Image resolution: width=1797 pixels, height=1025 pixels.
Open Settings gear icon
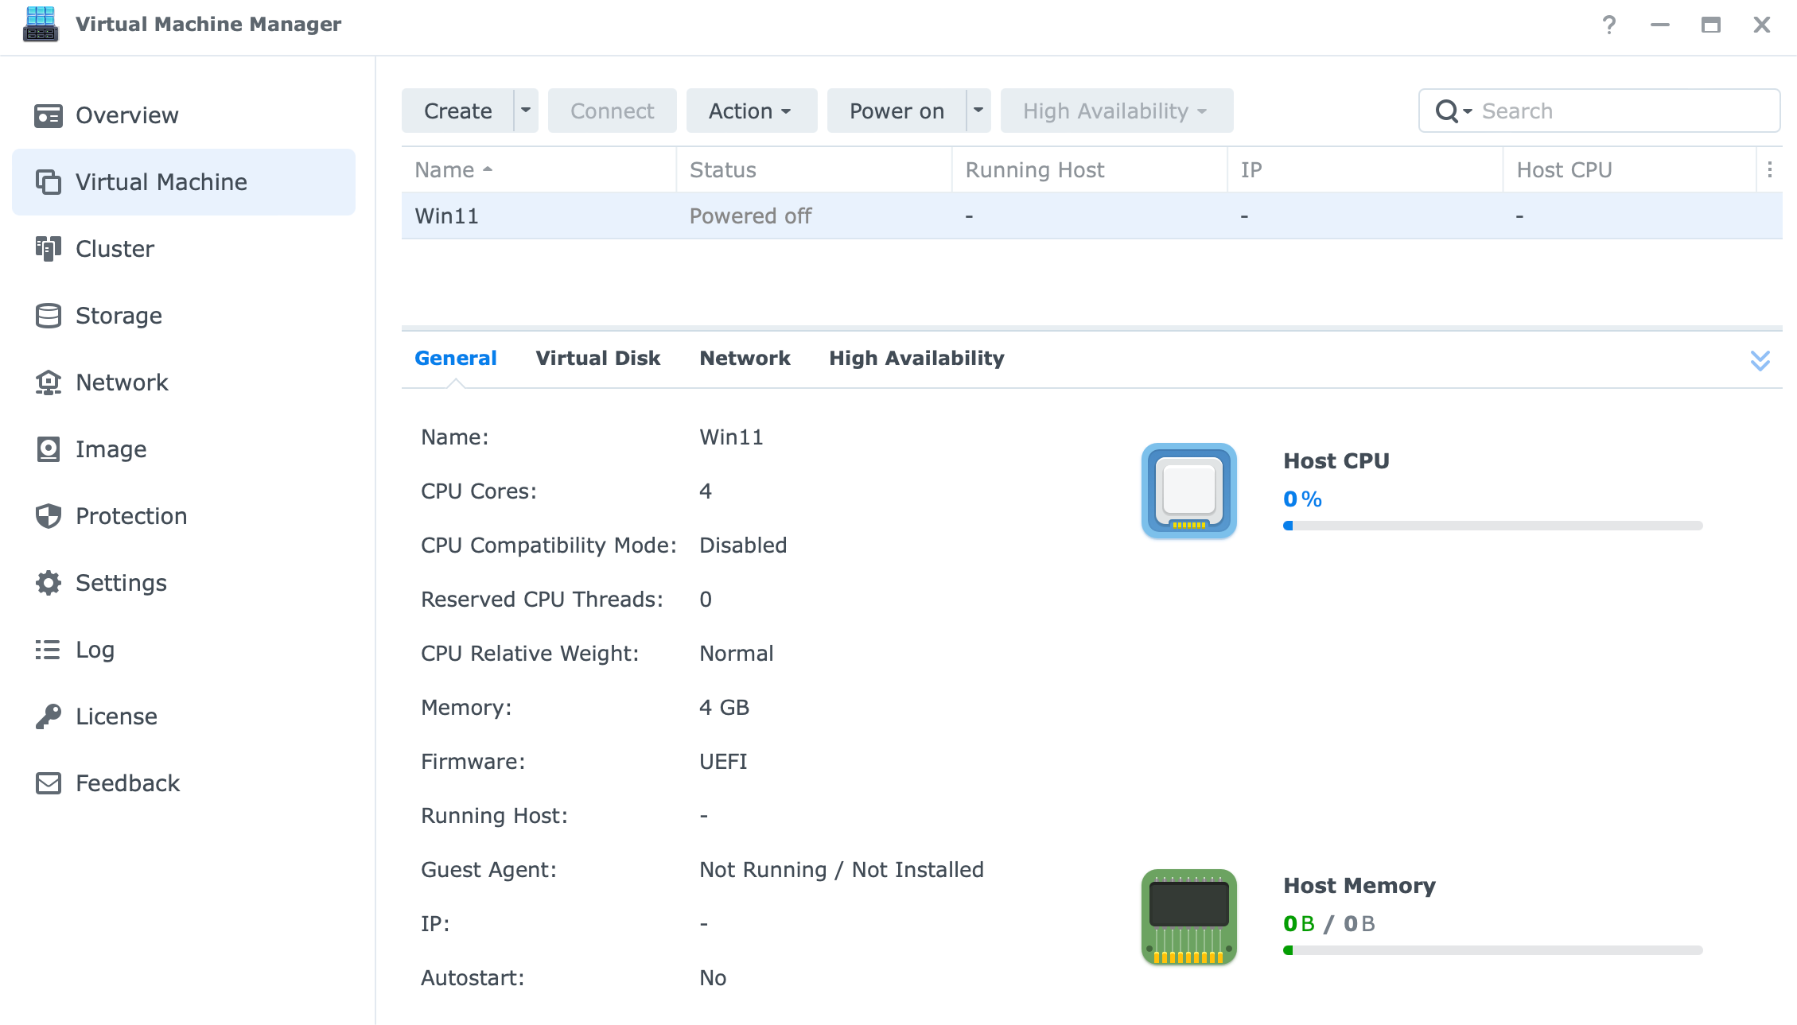(48, 583)
